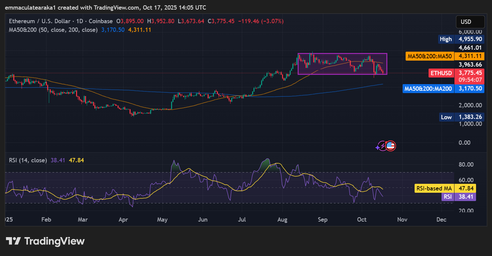Click the US flag economic event icon
This screenshot has width=492, height=256.
(391, 146)
